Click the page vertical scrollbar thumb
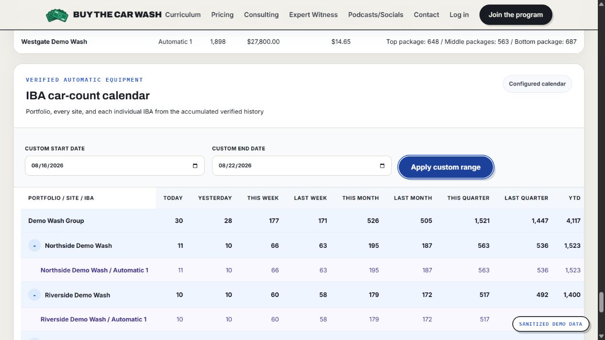The width and height of the screenshot is (605, 340). pos(601,301)
